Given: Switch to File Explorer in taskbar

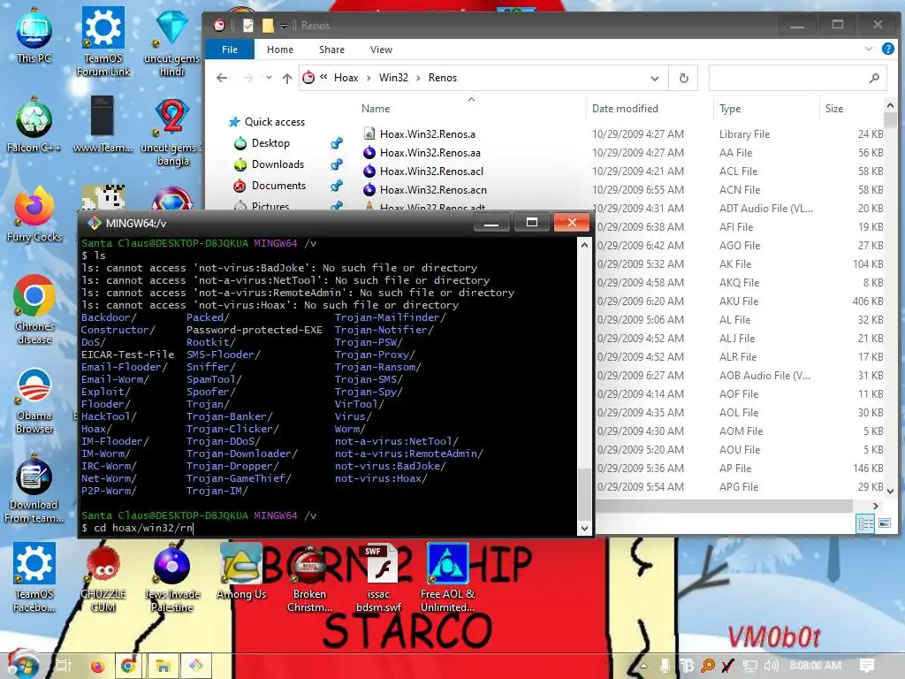Looking at the screenshot, I should pos(163,666).
